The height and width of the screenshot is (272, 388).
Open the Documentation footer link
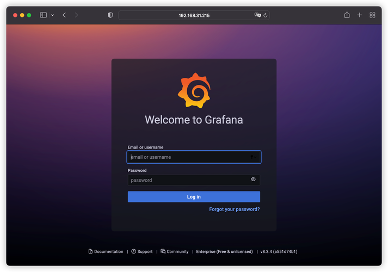click(106, 252)
